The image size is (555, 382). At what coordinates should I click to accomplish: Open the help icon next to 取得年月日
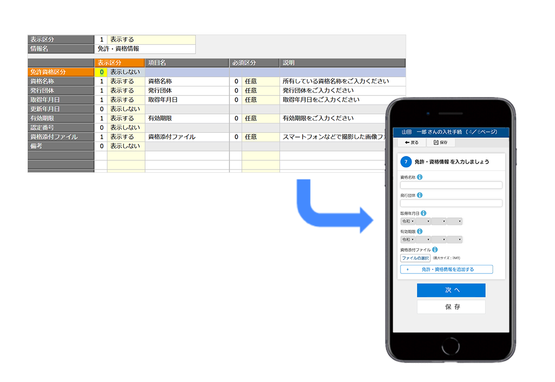[423, 213]
